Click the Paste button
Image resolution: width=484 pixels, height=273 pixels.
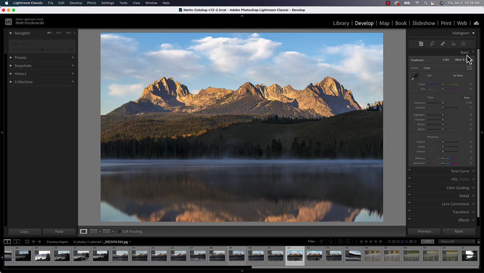click(x=59, y=231)
